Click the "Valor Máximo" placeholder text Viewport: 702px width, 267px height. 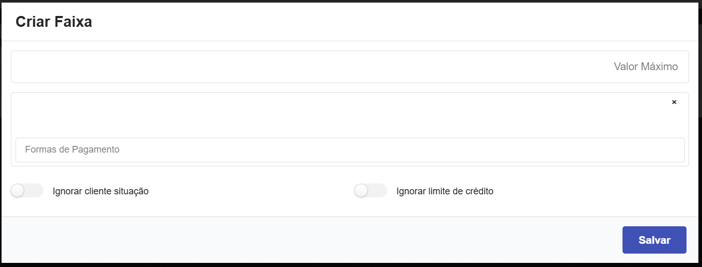(645, 66)
